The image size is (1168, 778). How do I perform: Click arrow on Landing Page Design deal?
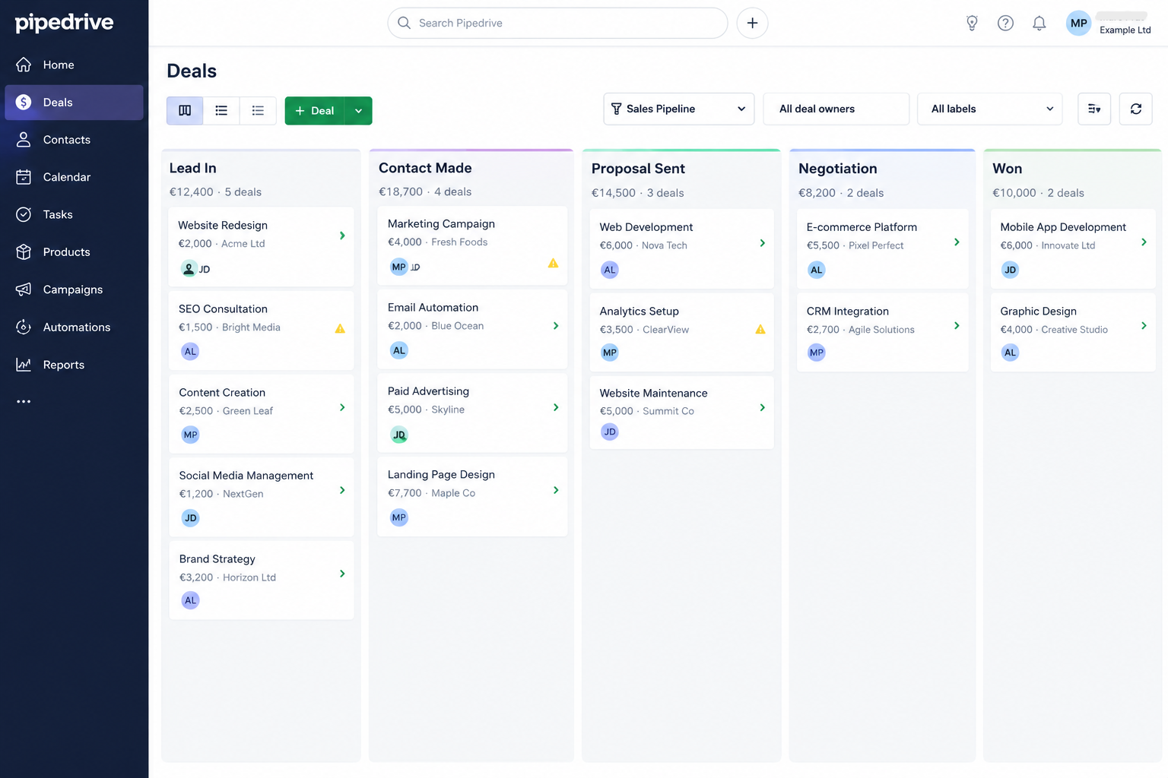[x=556, y=490]
